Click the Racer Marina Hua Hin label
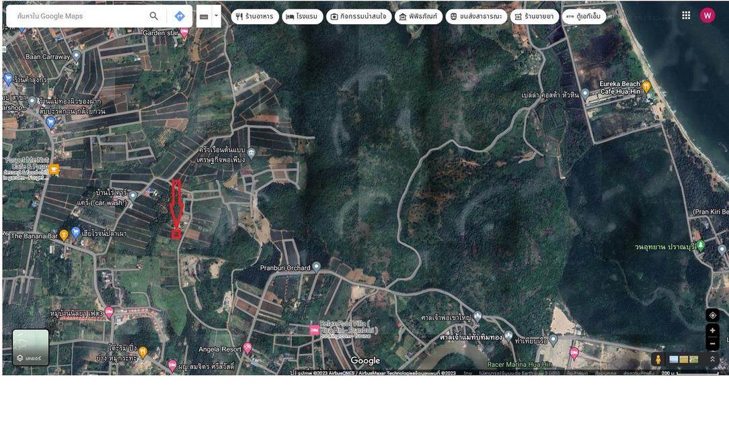Screen dimensions: 729x430 519,365
